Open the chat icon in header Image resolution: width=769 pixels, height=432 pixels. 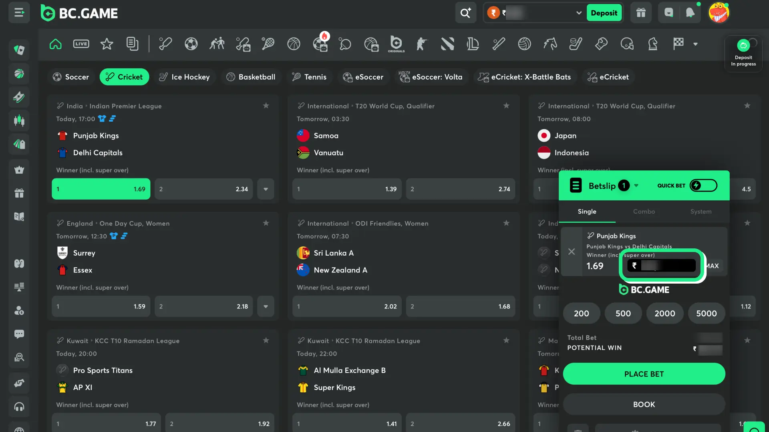pyautogui.click(x=669, y=13)
